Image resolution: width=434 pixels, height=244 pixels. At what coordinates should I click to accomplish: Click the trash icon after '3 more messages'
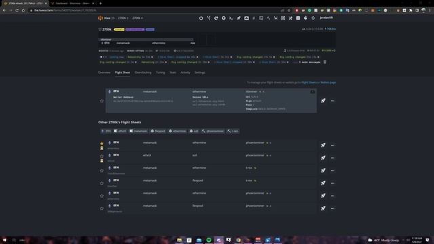[x=325, y=62]
